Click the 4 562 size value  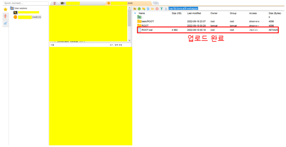[175, 30]
